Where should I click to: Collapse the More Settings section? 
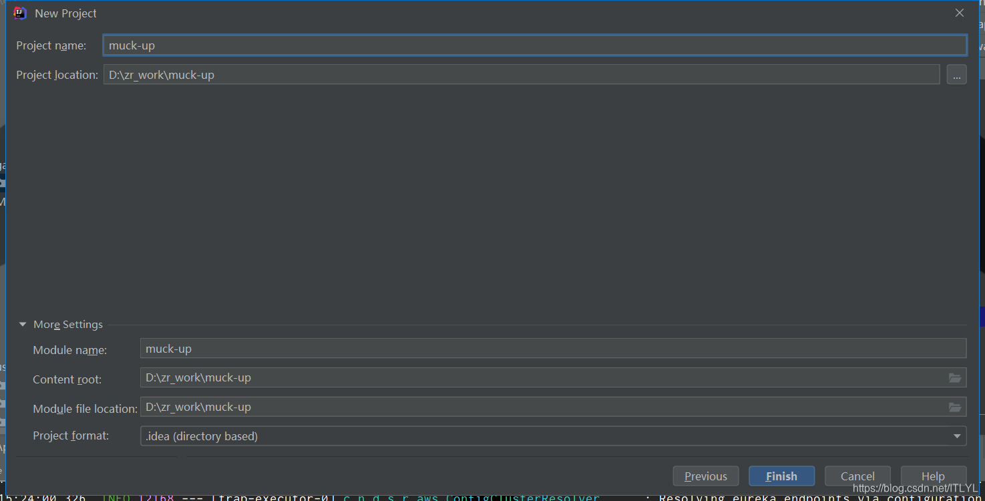(23, 325)
